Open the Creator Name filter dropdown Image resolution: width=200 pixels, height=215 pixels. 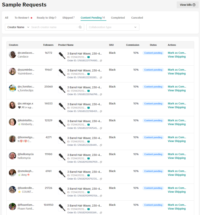click(18, 27)
